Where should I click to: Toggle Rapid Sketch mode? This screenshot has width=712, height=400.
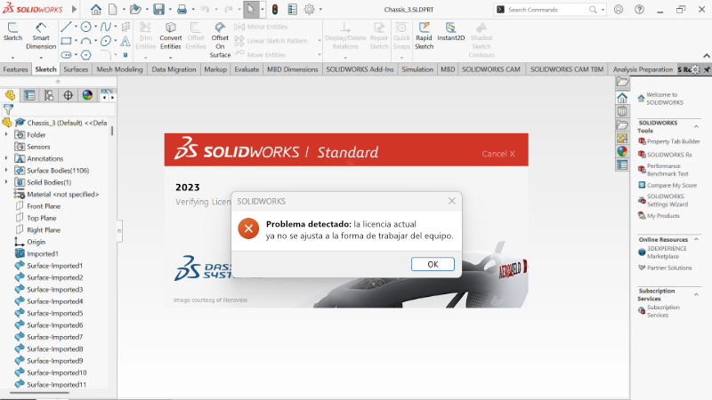tap(425, 36)
